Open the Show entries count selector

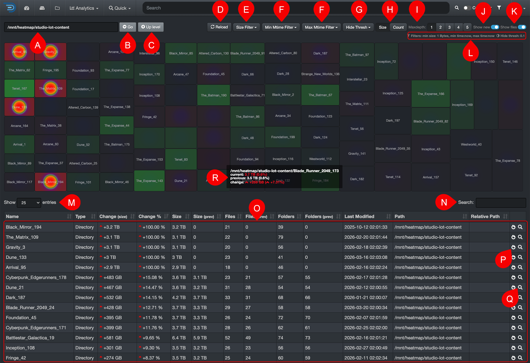pyautogui.click(x=29, y=203)
